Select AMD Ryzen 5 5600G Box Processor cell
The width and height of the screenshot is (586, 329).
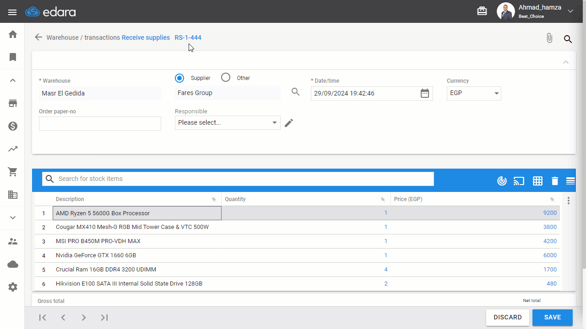137,213
